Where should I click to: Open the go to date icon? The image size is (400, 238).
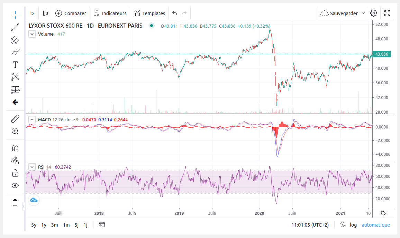tap(102, 225)
